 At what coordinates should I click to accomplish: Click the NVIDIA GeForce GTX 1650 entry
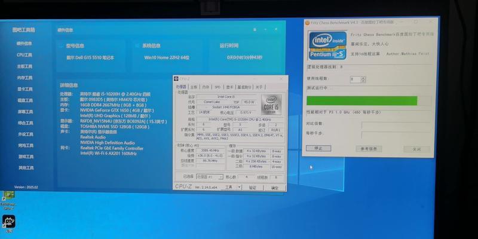pos(117,111)
